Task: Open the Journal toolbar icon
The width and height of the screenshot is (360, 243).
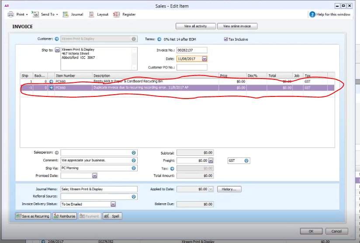Action: pyautogui.click(x=66, y=14)
